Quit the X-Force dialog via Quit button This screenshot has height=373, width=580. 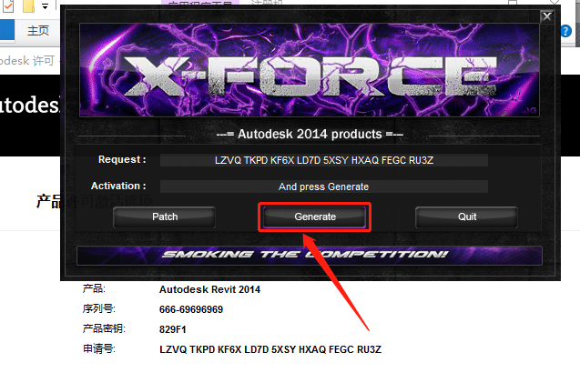point(467,217)
